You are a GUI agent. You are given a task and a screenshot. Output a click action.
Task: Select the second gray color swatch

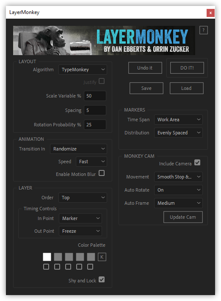[58, 257]
